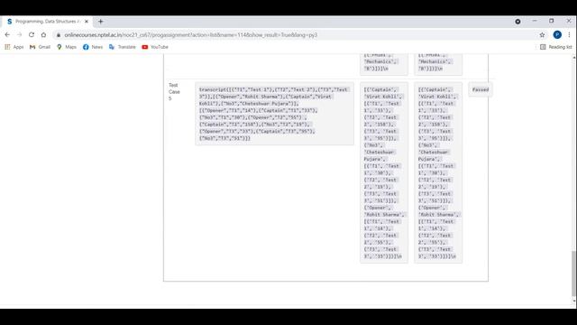
Task: Click the actual output code block
Action: click(x=438, y=172)
